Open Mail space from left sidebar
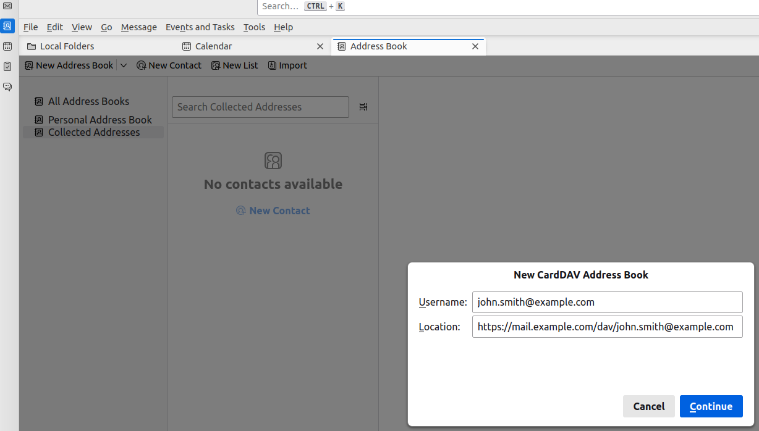 (7, 6)
